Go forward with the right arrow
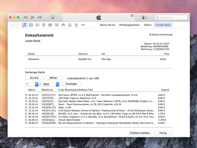This screenshot has width=197, height=148. click(17, 25)
